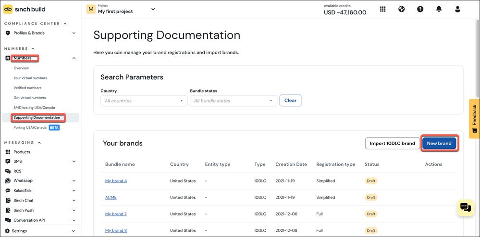Open Products in the sidebar
The width and height of the screenshot is (480, 237).
[x=22, y=152]
